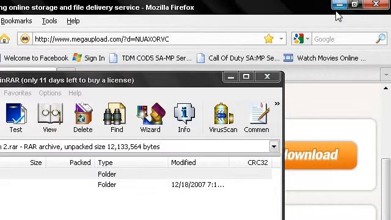Open the View tool in WinRAR
The width and height of the screenshot is (391, 220).
tap(50, 118)
